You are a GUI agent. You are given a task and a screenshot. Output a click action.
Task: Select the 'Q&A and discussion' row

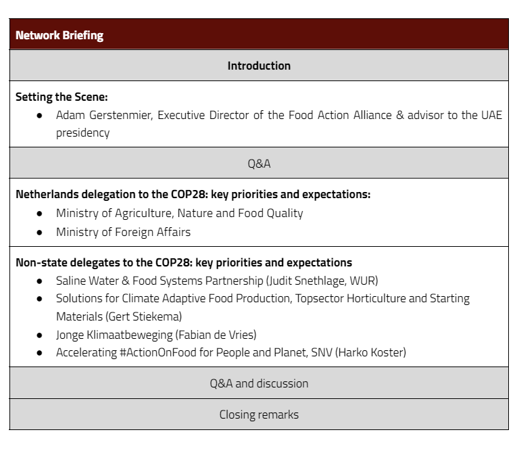(x=259, y=383)
